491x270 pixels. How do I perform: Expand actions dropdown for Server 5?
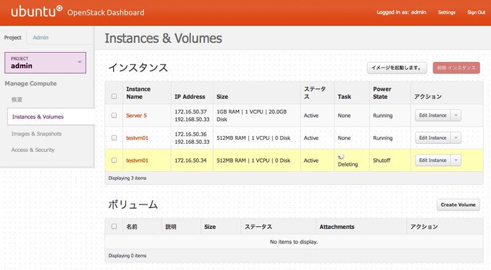[x=456, y=115]
